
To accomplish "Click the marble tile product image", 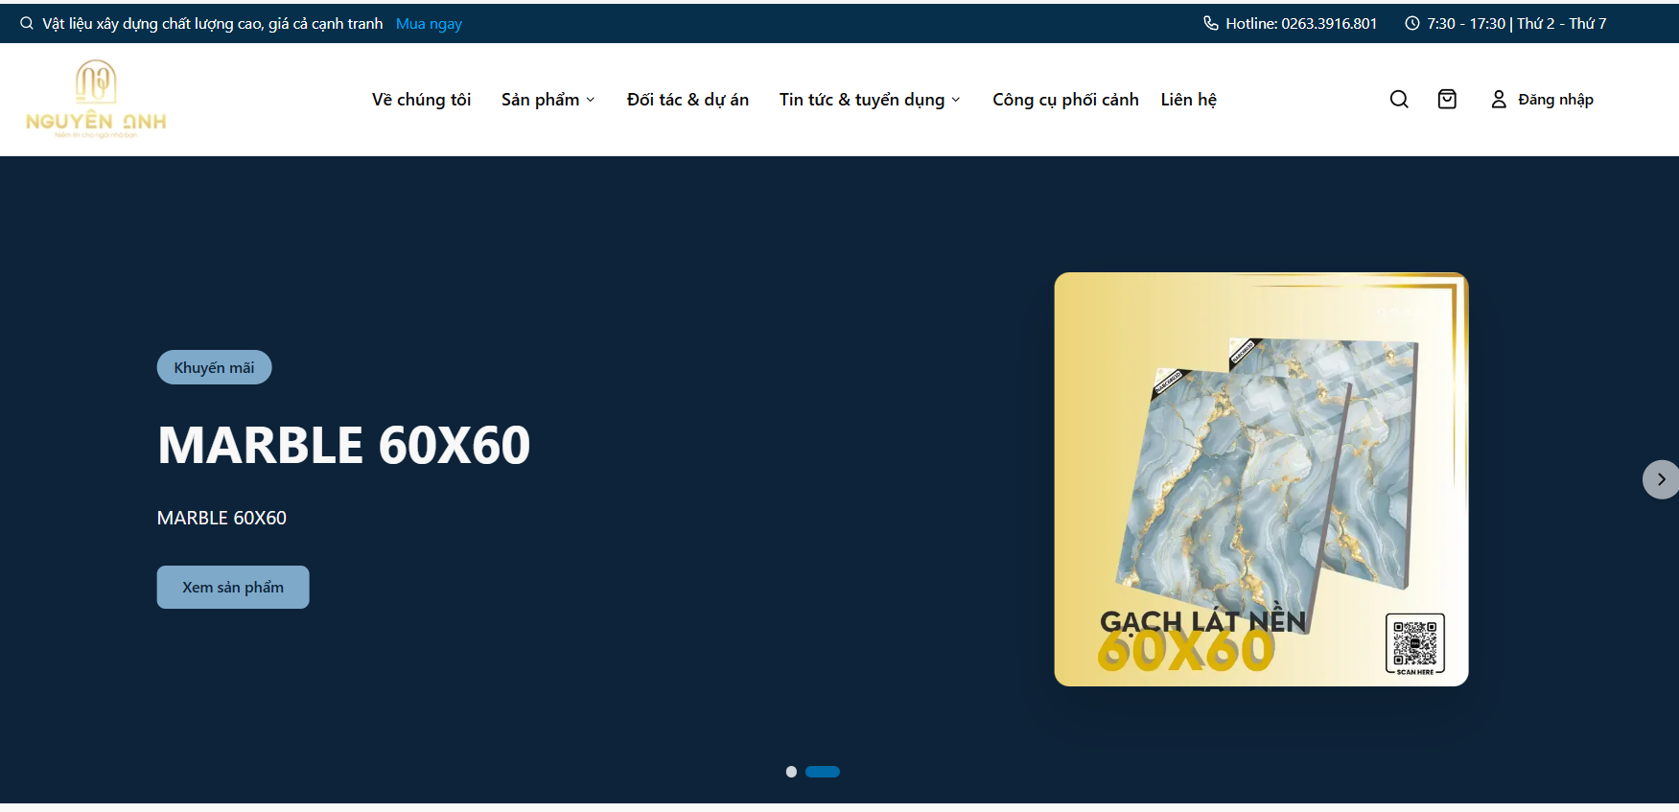I will (1261, 479).
